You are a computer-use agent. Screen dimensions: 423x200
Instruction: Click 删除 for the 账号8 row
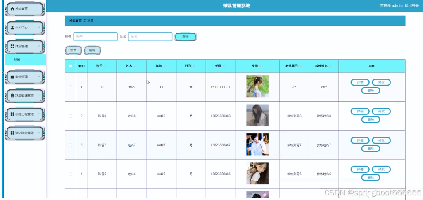click(371, 120)
